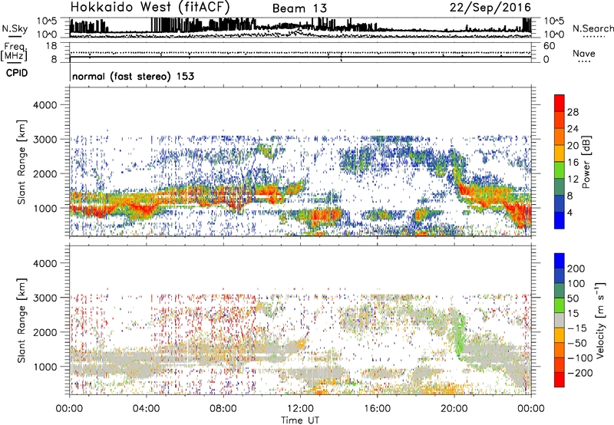The height and width of the screenshot is (425, 614).
Task: Click the velocity panel 'Slant Range [km]' label
Action: point(21,321)
